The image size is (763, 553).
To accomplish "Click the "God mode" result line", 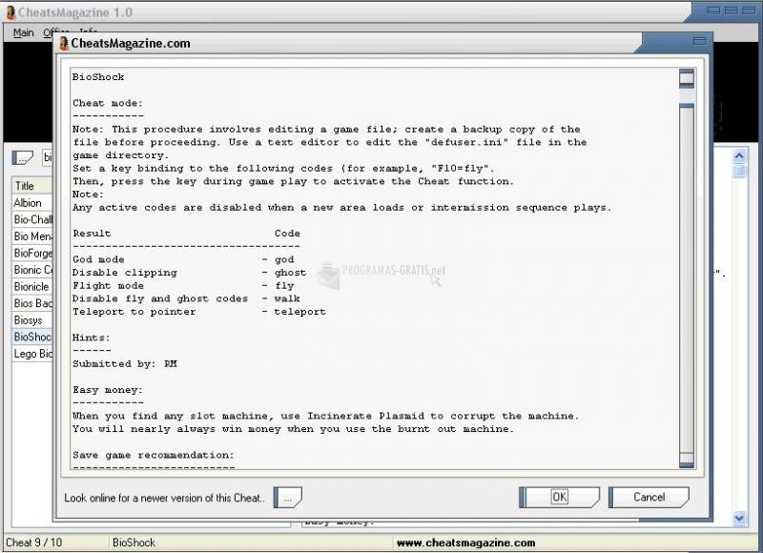I will point(98,259).
